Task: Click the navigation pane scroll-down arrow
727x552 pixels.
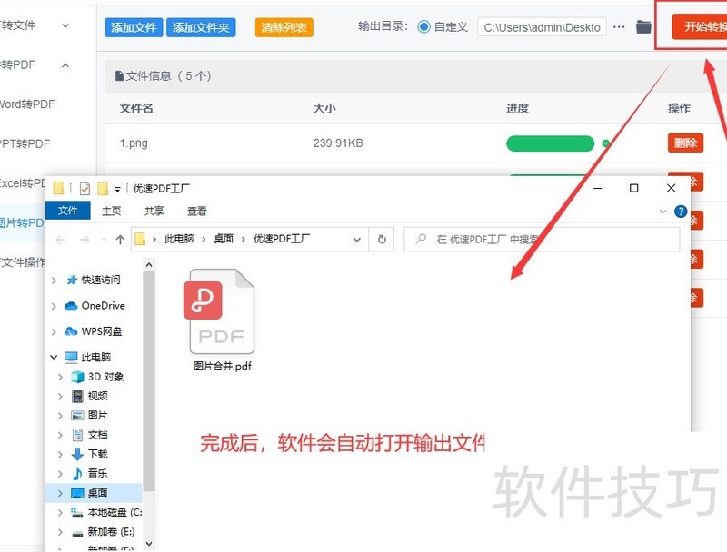Action: (x=149, y=543)
